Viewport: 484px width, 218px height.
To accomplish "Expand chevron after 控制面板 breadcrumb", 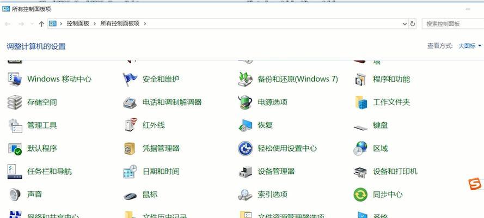I will click(94, 23).
